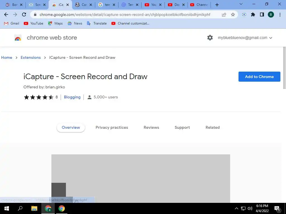Reload the current page

(24, 14)
